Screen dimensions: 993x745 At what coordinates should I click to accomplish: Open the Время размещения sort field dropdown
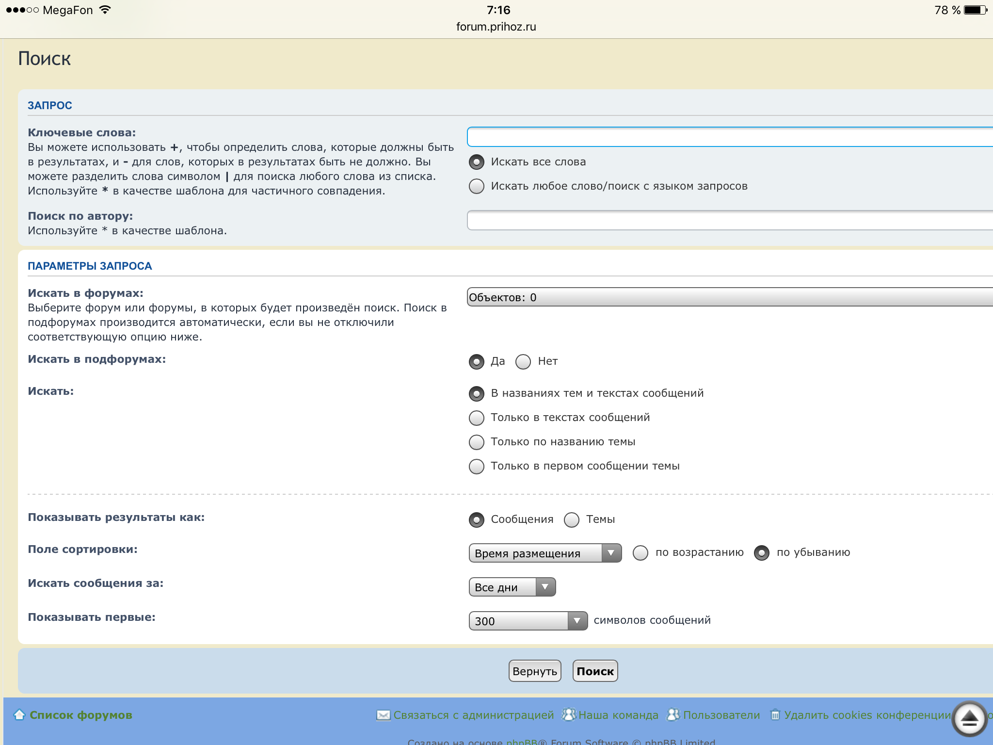(x=545, y=553)
